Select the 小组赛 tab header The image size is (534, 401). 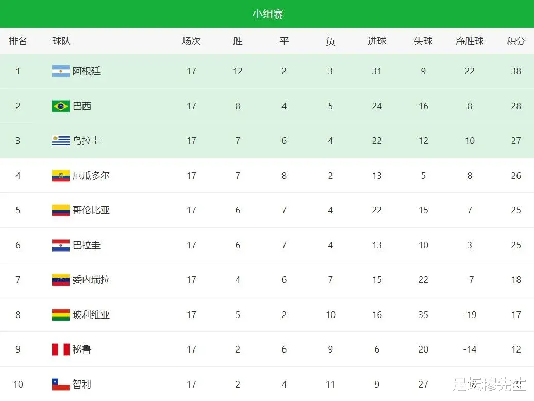coord(268,14)
